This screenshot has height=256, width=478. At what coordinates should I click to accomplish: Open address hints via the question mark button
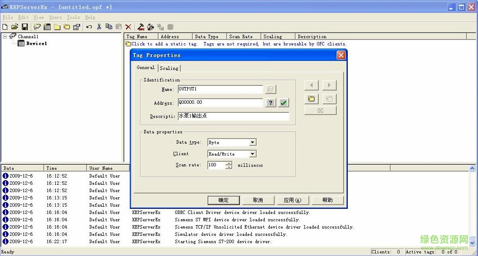(270, 102)
